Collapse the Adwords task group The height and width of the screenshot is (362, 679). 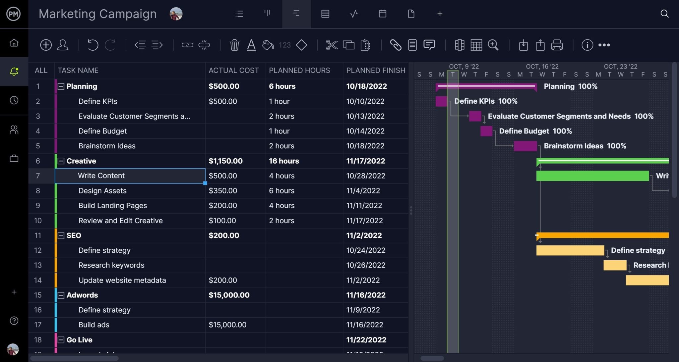click(x=61, y=295)
